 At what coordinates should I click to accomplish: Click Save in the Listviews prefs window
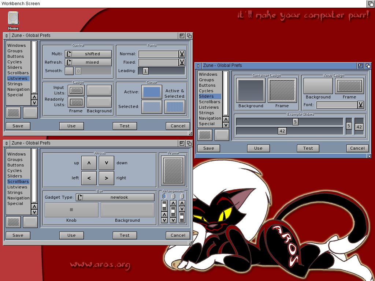tap(18, 126)
